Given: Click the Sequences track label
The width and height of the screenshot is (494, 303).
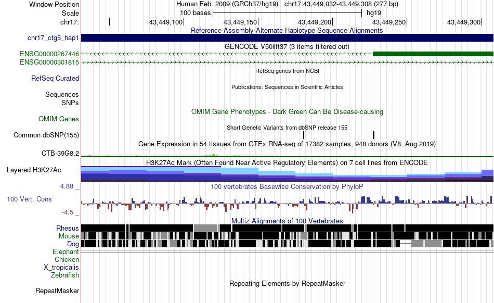Looking at the screenshot, I should [x=62, y=94].
